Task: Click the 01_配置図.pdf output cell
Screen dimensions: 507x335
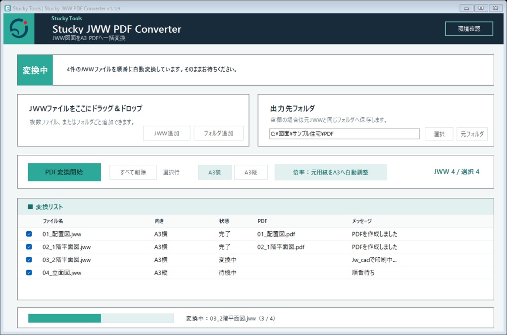Action: [x=276, y=234]
